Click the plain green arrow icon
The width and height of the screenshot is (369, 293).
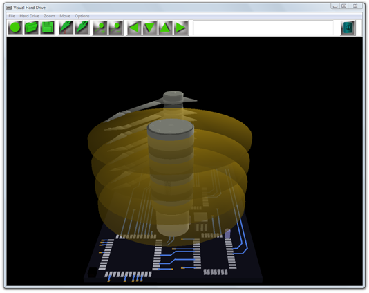82,28
